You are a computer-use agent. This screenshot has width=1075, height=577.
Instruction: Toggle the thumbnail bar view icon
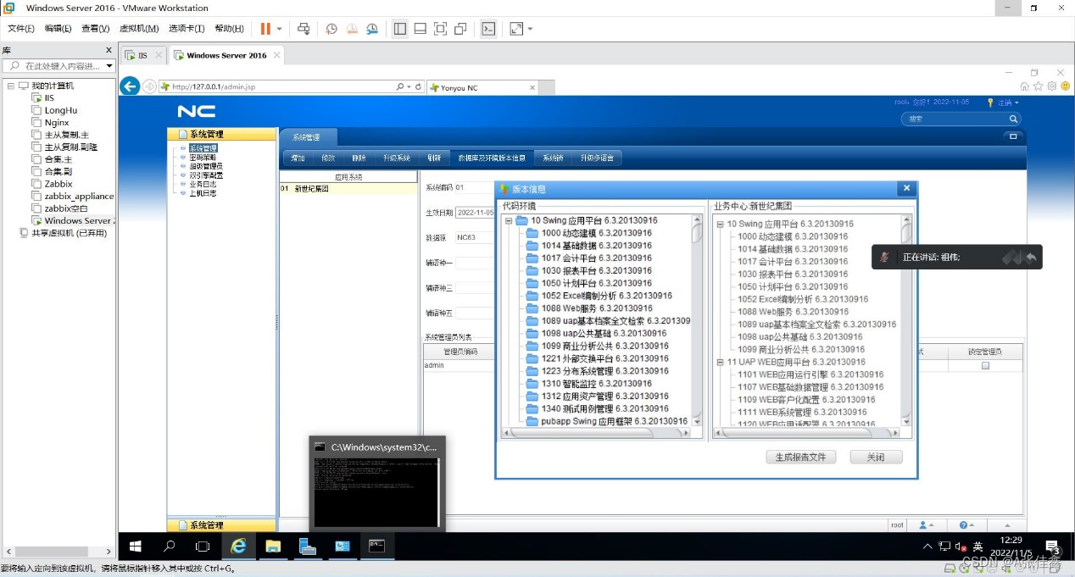click(x=420, y=29)
